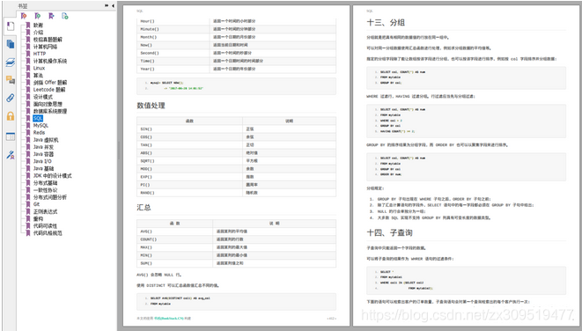Open the Leetcode 题解 bookmark
Viewport: 582px width, 331px height.
pyautogui.click(x=49, y=90)
